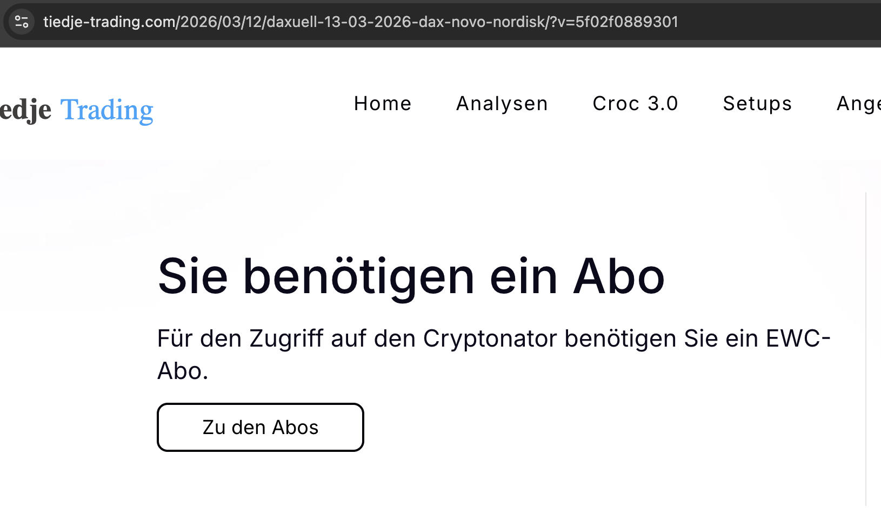Click the word 'ein' in the heading
This screenshot has height=528, width=881.
523,276
